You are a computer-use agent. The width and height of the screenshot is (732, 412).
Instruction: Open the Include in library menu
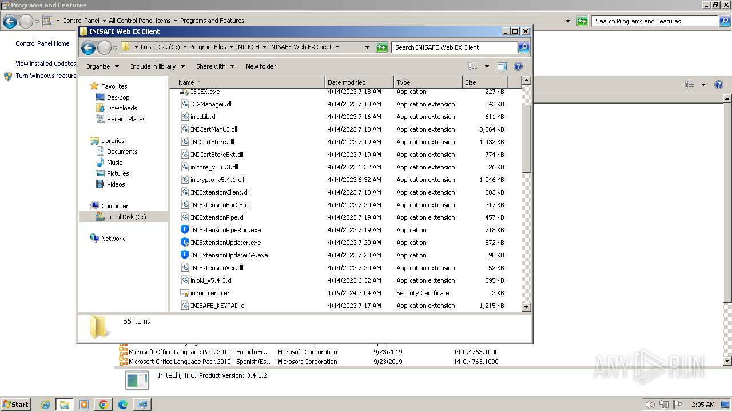pyautogui.click(x=157, y=66)
